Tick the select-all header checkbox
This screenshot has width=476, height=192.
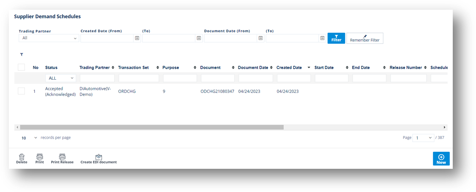pos(21,67)
